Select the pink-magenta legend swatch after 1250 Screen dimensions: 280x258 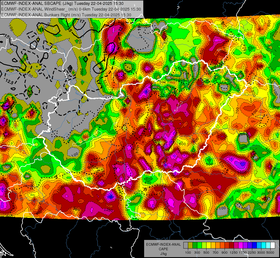(x=236, y=245)
